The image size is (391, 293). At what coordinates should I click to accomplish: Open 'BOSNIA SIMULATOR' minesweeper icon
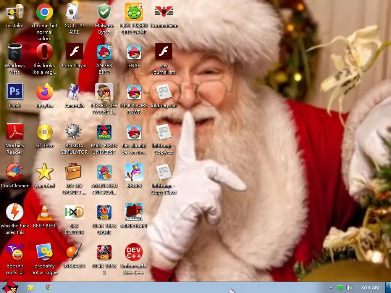pyautogui.click(x=74, y=132)
